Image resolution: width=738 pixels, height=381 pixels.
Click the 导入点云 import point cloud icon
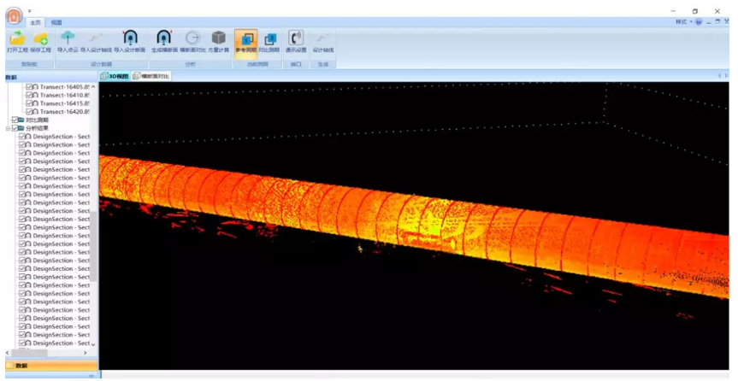[x=67, y=39]
